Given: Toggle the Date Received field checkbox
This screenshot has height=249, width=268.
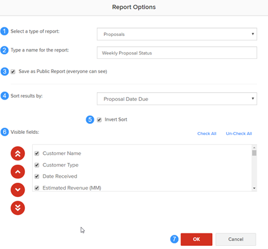Looking at the screenshot, I should click(x=37, y=177).
